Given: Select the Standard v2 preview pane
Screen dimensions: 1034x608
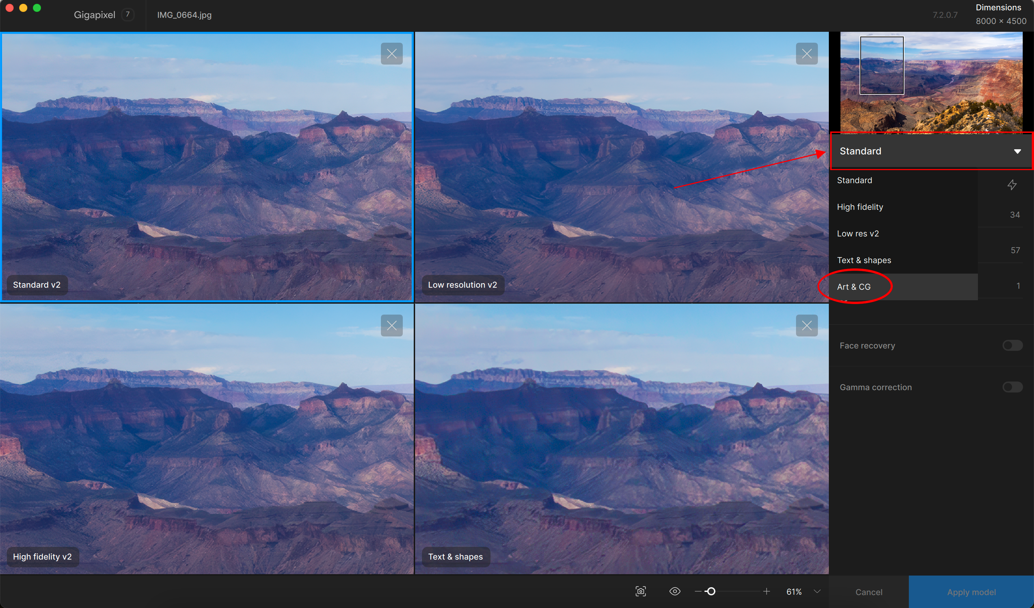Looking at the screenshot, I should (x=207, y=167).
